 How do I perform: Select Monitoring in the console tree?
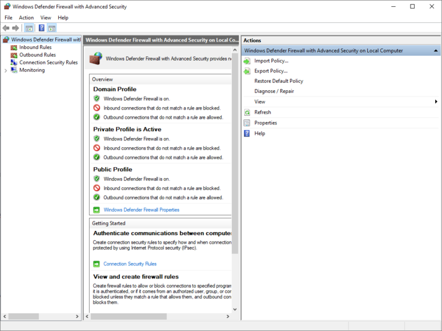(32, 70)
